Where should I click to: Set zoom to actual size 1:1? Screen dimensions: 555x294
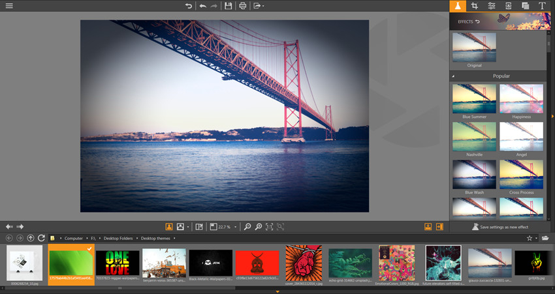click(270, 226)
